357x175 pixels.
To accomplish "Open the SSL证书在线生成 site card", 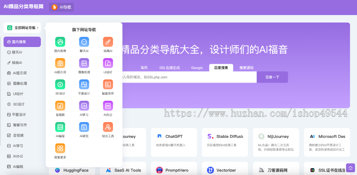I will 327,168.
